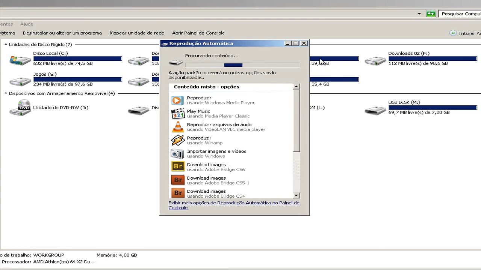Click '112 MB livre(s) de 98,6 GB' text
Viewport: 481px width, 270px height.
(418, 63)
